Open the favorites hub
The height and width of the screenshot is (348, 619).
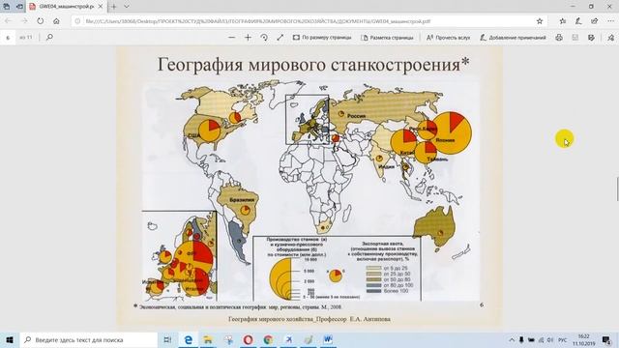click(563, 21)
